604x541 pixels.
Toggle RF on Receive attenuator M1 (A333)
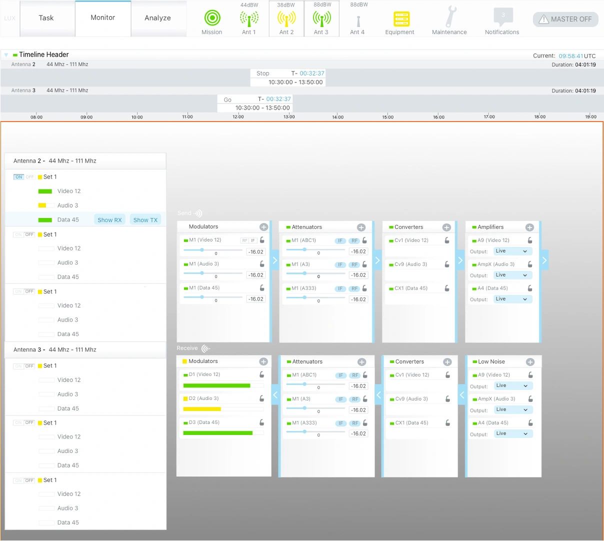point(355,423)
